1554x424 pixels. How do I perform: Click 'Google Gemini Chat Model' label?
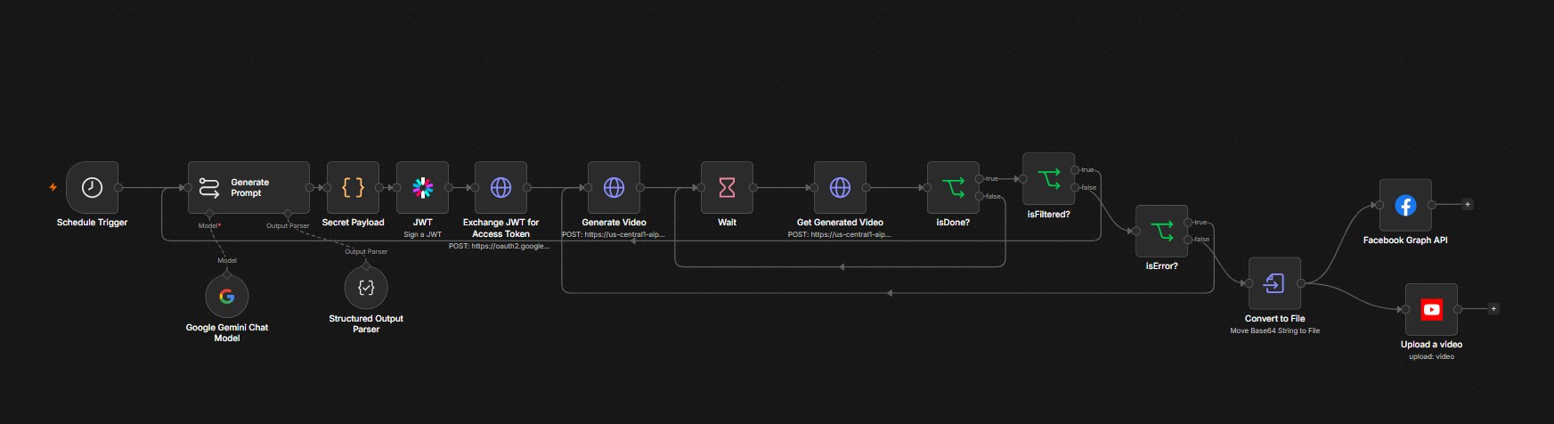pyautogui.click(x=226, y=332)
